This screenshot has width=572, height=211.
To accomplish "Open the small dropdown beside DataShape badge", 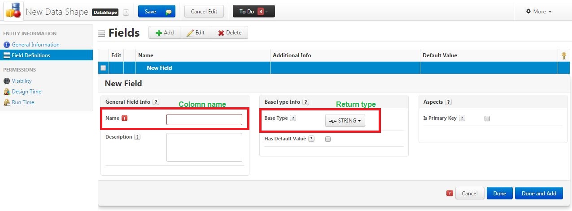I will click(126, 13).
